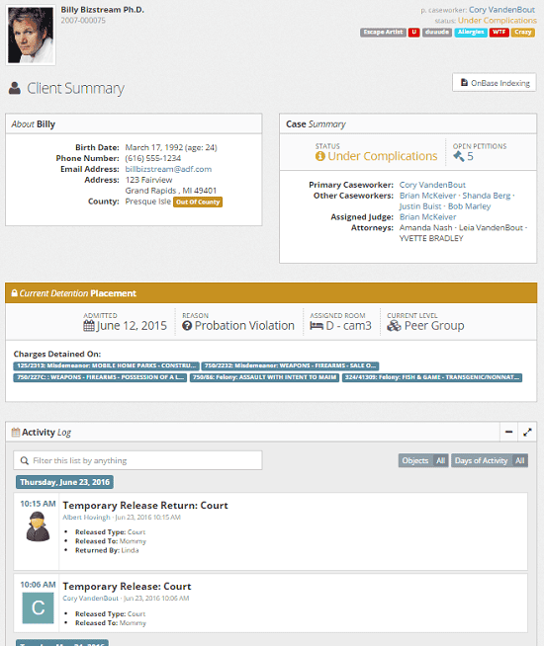This screenshot has height=646, width=544.
Task: Click the Peer Group level icon
Action: point(394,326)
